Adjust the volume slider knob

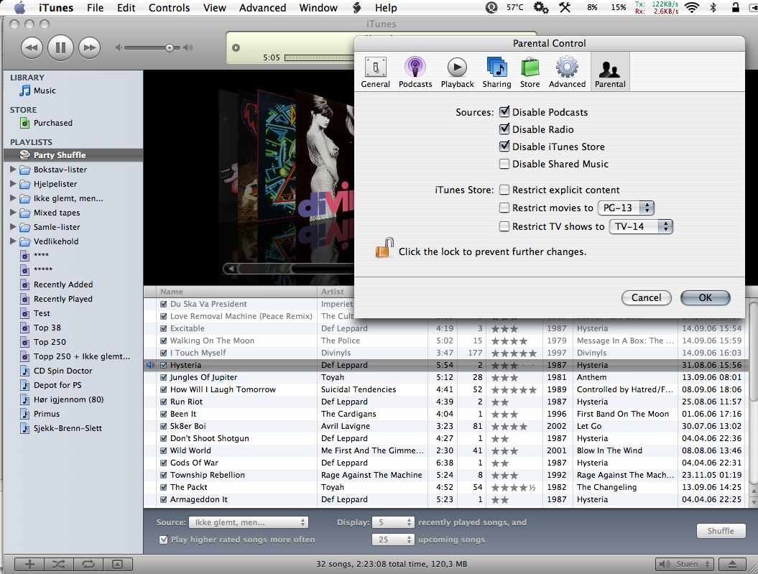[169, 47]
